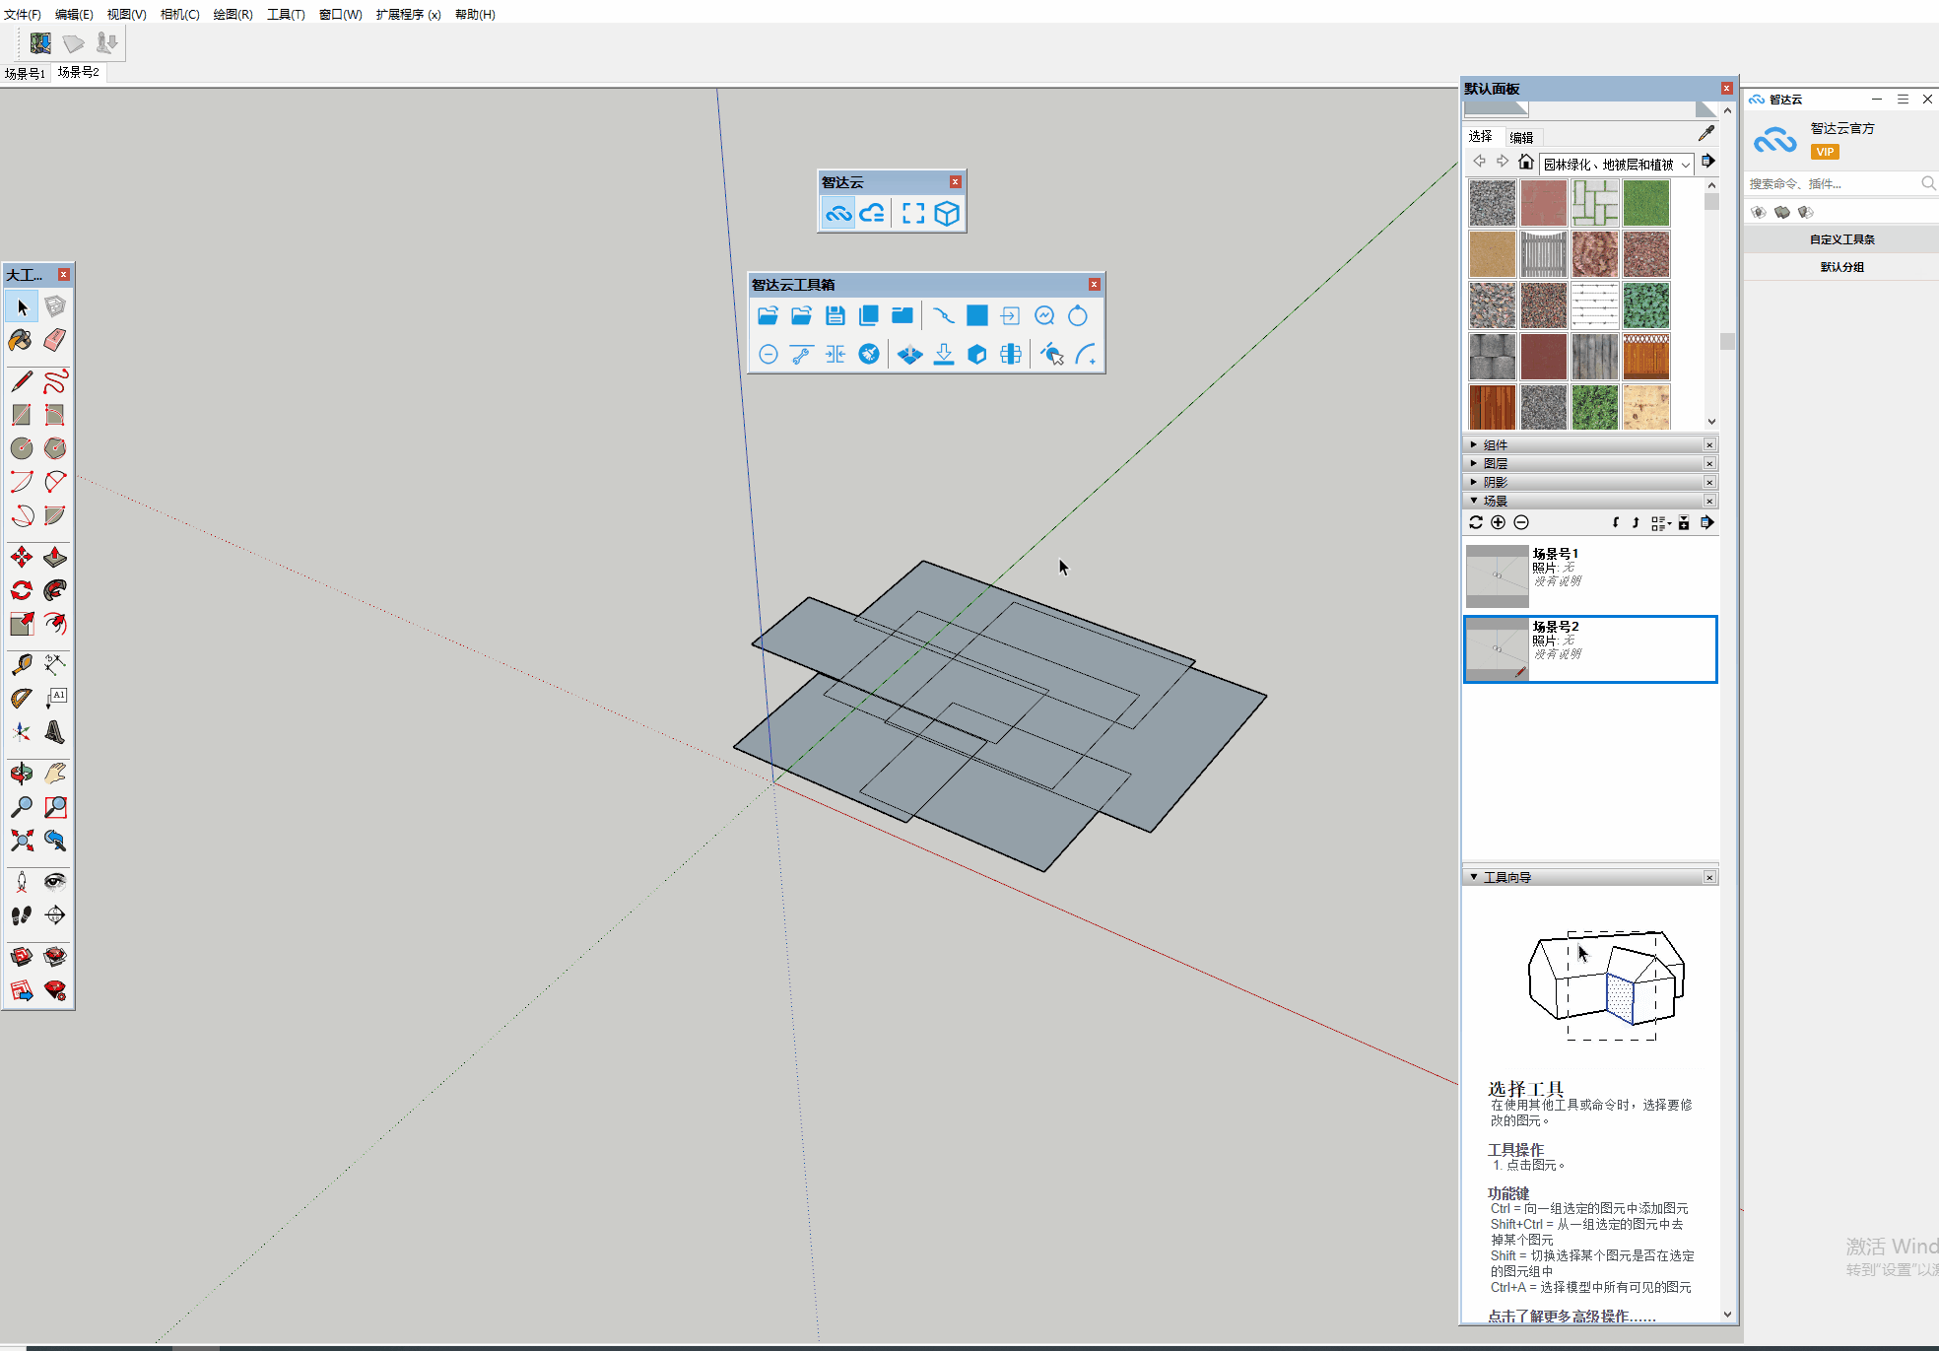Add a new scene with plus icon
1939x1351 pixels.
pyautogui.click(x=1498, y=522)
